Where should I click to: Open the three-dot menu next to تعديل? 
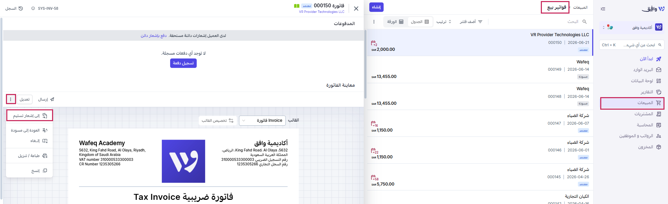[x=11, y=99]
